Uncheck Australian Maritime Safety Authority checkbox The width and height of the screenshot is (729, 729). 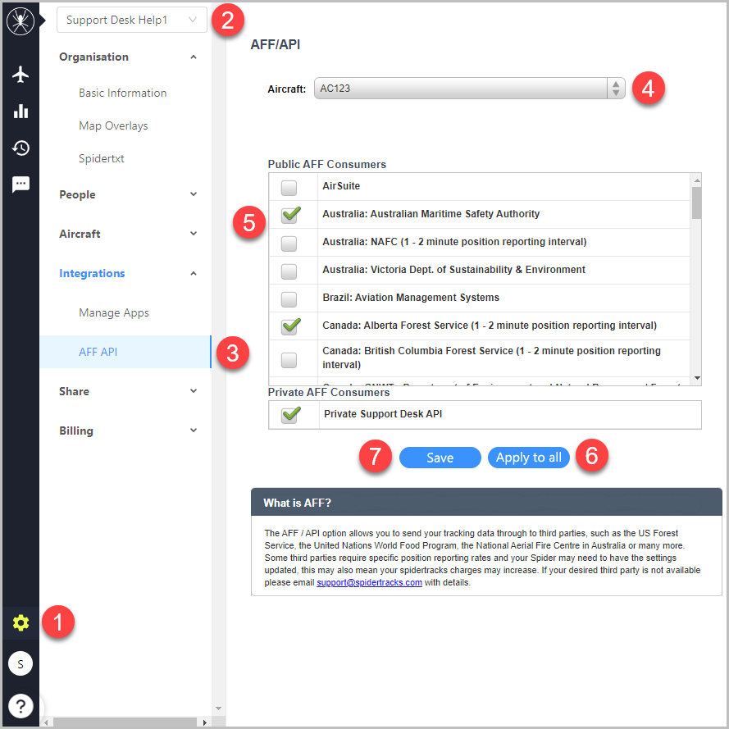(x=289, y=214)
